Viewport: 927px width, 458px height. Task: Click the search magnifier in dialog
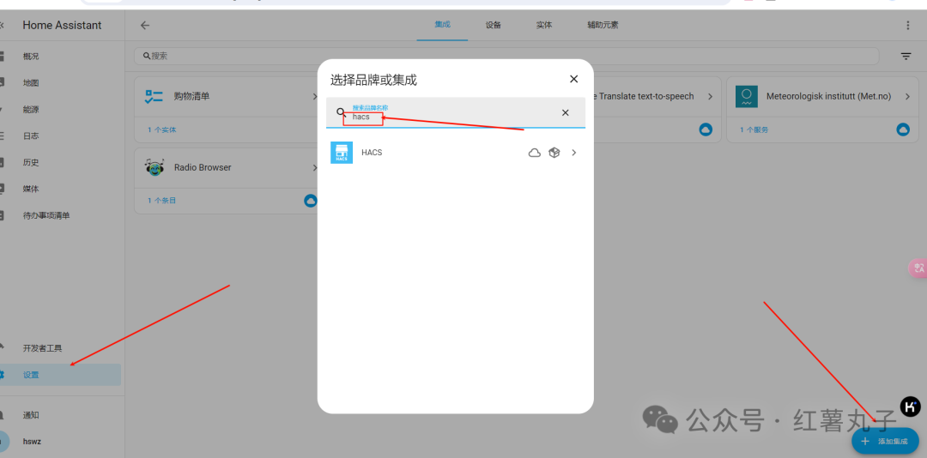point(341,111)
